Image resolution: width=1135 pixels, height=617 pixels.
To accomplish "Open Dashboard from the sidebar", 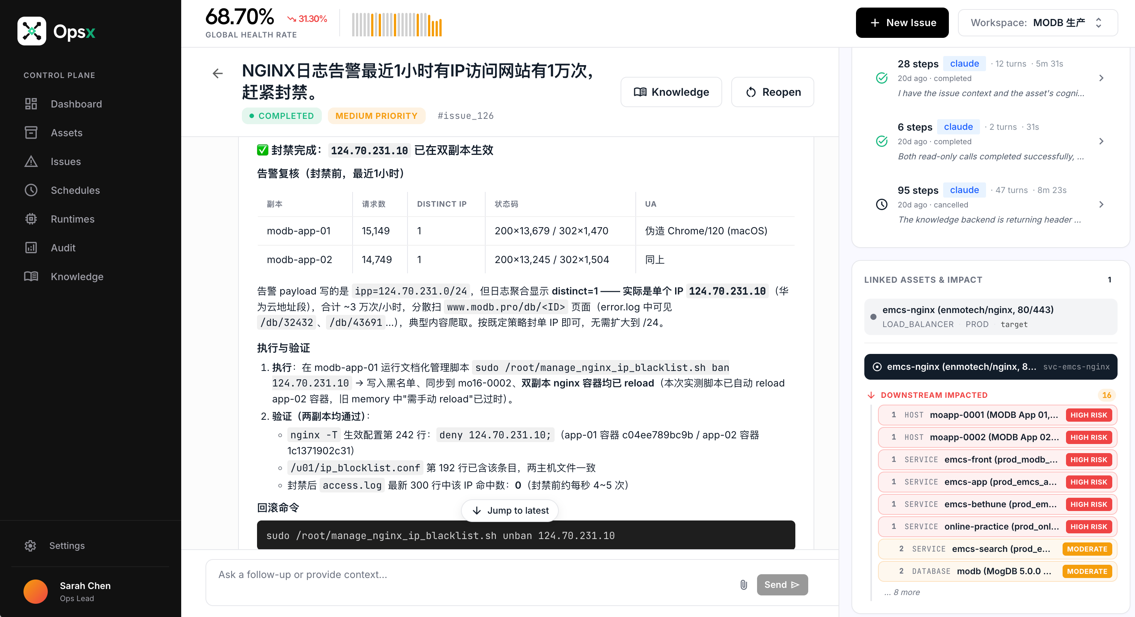I will tap(76, 104).
